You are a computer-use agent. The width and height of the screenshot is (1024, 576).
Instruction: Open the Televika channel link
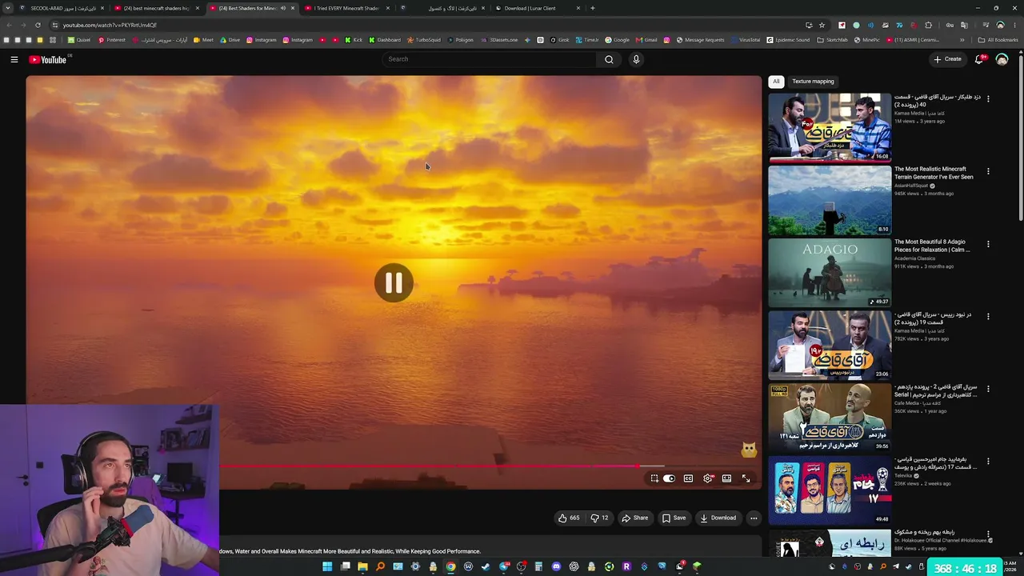tap(904, 475)
